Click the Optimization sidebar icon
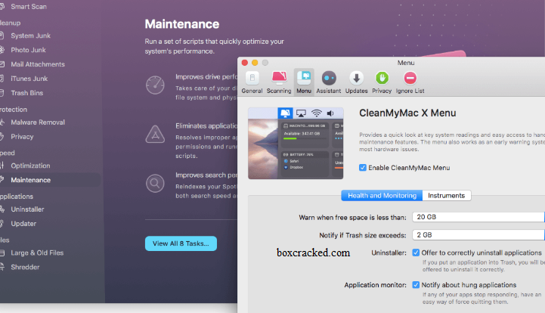This screenshot has width=545, height=313. [2, 166]
